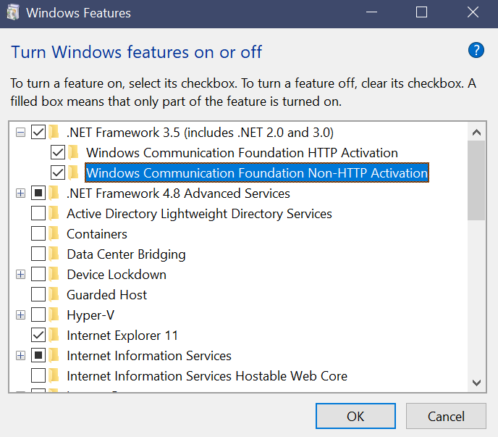The height and width of the screenshot is (437, 498).
Task: Collapse the .NET Framework 3.5 node
Action: [x=21, y=133]
